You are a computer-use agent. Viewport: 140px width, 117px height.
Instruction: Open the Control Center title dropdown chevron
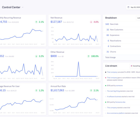tap(23, 7)
